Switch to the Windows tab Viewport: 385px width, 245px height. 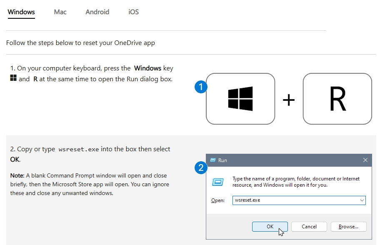click(x=21, y=12)
